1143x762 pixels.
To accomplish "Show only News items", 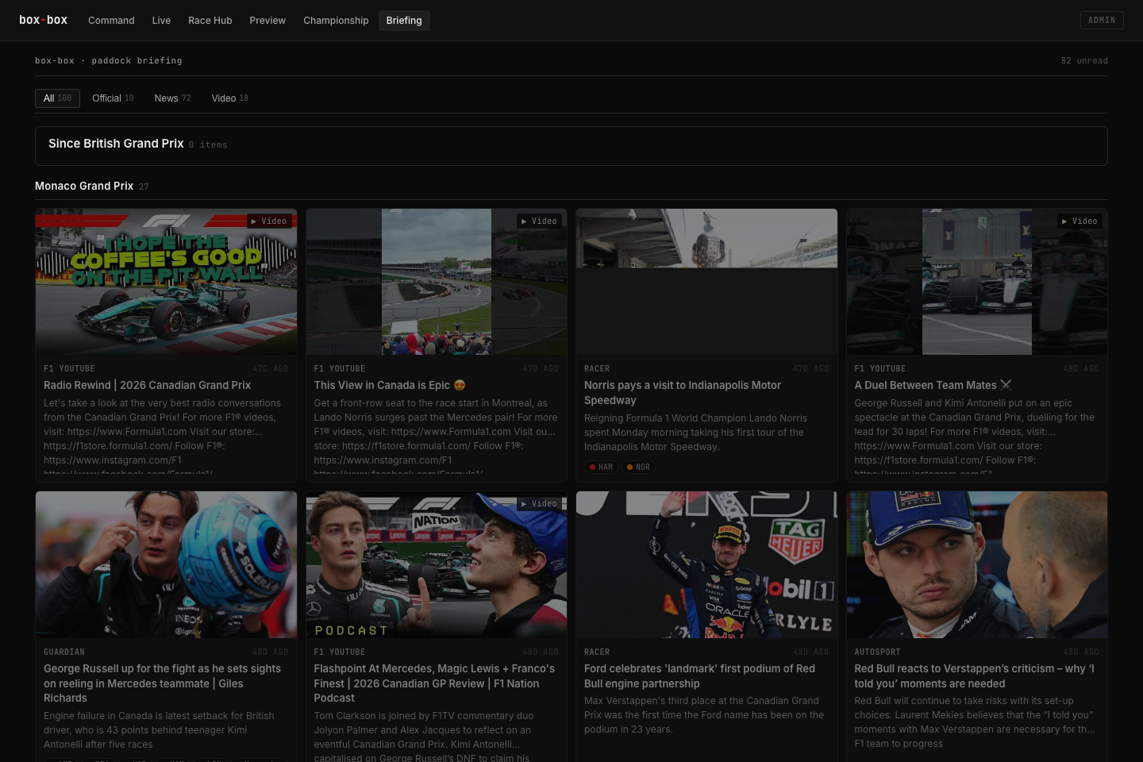I will 172,98.
